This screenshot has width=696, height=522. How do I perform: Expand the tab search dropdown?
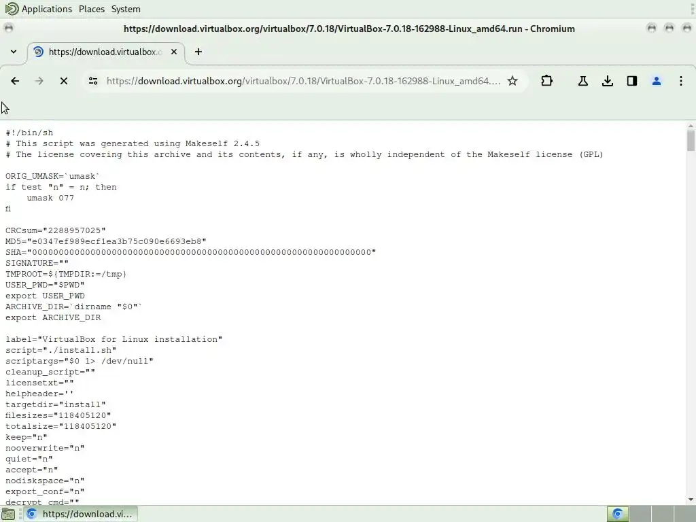[x=14, y=52]
